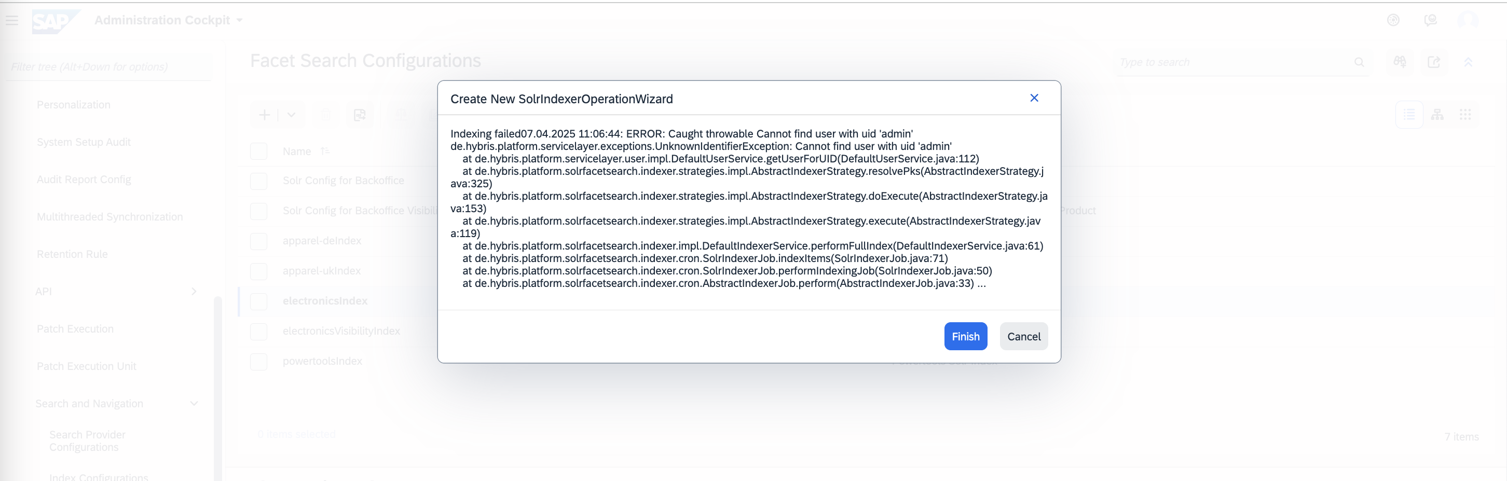Check the apparel-ukIndex row checkbox

tap(258, 271)
